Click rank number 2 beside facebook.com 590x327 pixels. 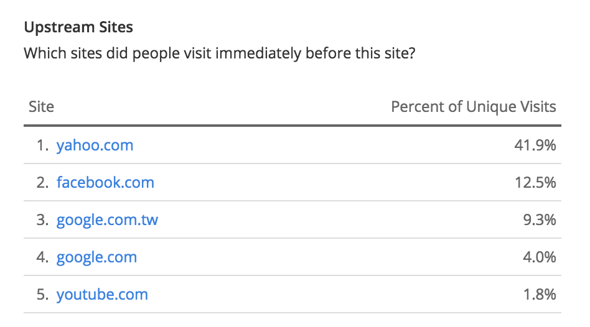pos(42,183)
